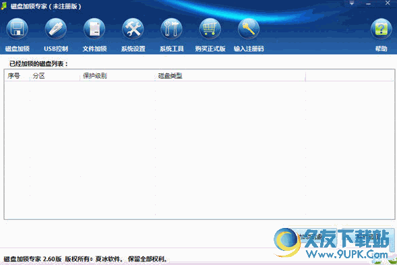Sort list by the 序号 column header
The width and height of the screenshot is (397, 265).
[x=18, y=76]
